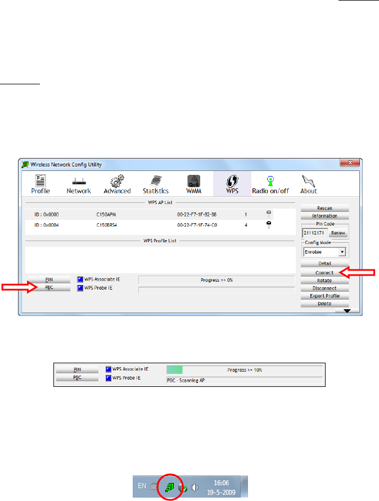Toggle WPS Probe IE in main window

[80, 288]
